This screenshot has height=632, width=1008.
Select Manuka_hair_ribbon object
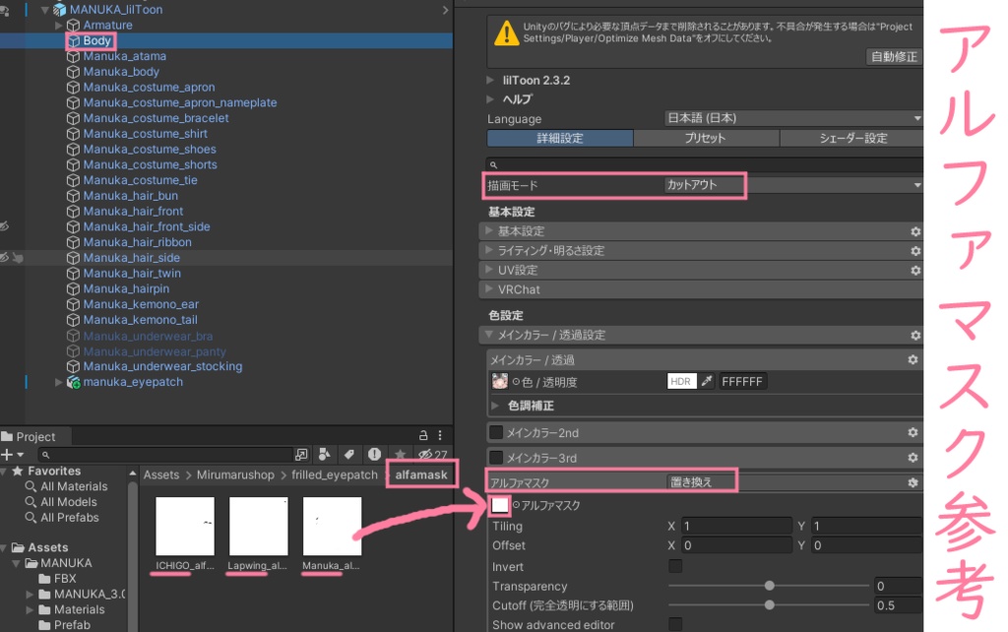pyautogui.click(x=137, y=242)
